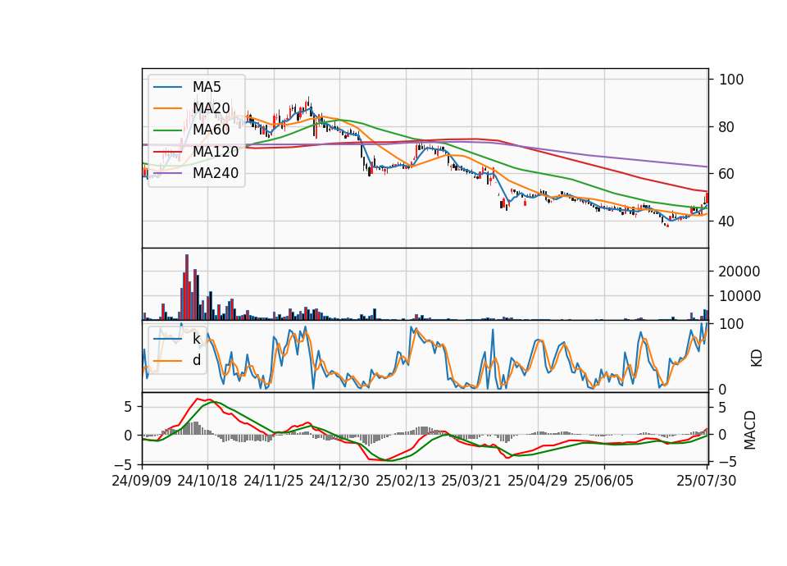This screenshot has width=787, height=566.
Task: Click the green MA60 legend line sample
Action: [167, 130]
